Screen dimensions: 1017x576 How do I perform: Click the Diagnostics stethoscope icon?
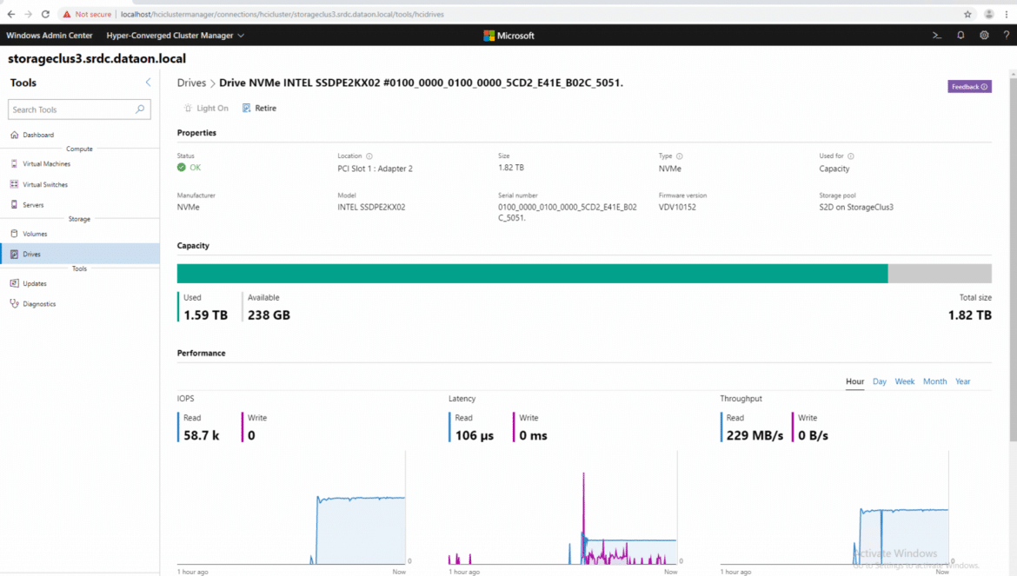coord(14,304)
